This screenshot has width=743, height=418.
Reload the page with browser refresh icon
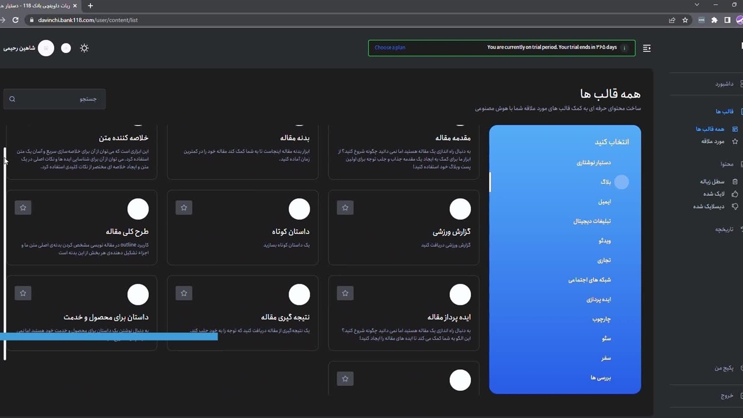click(x=16, y=20)
